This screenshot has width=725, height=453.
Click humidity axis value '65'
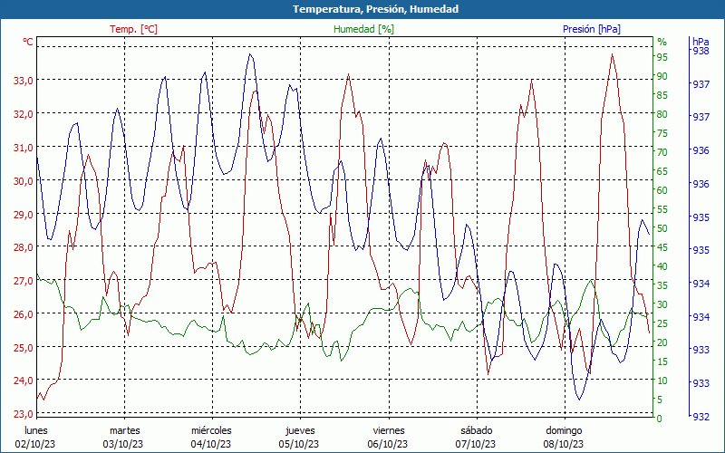662,171
